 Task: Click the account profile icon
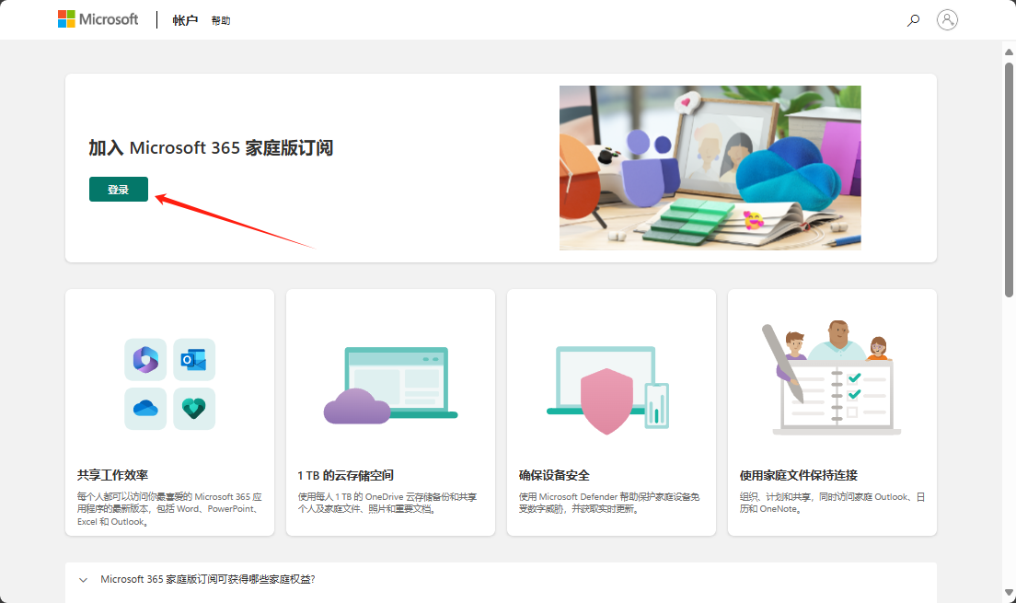pos(948,19)
